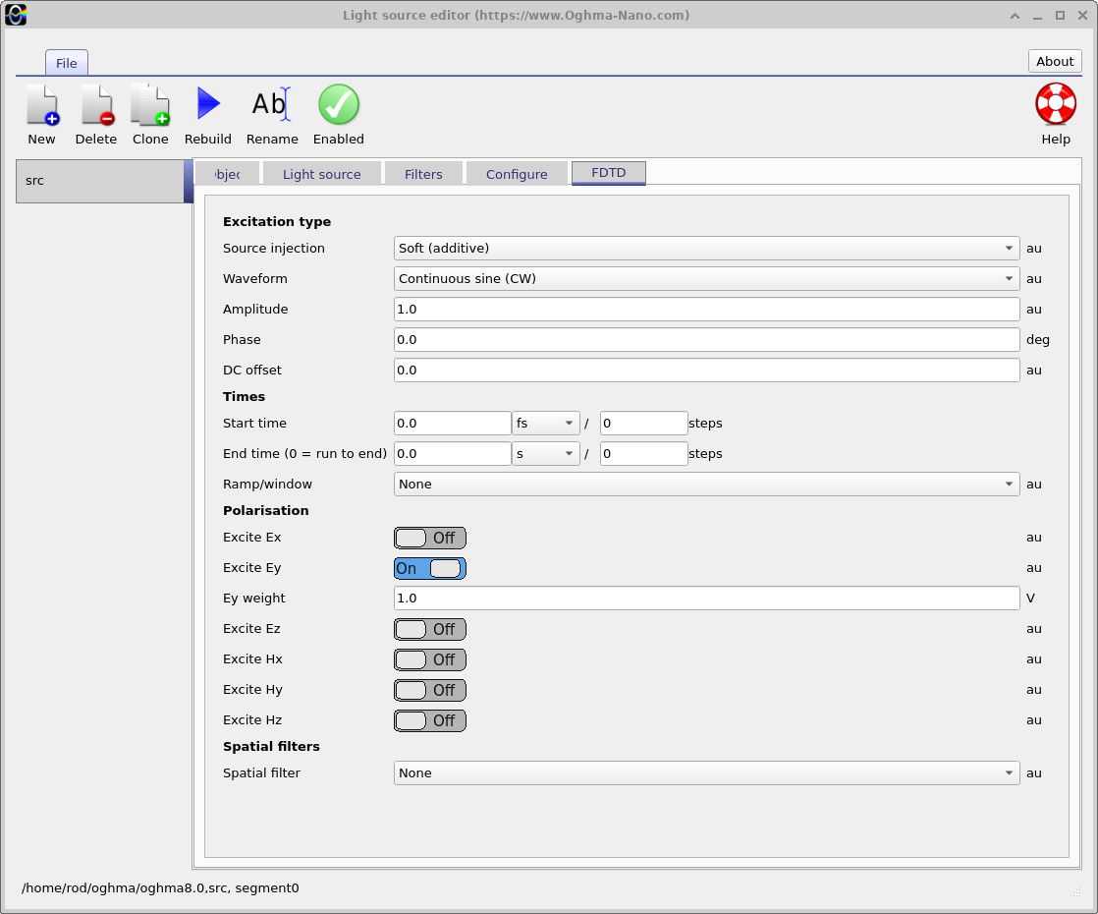
Task: Toggle the Excite Ez switch
Action: [429, 629]
